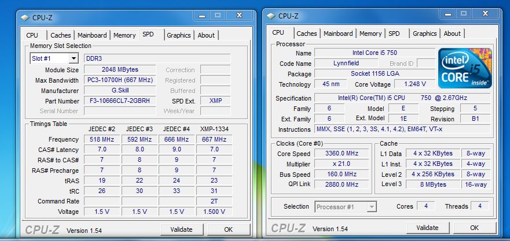The image size is (510, 241).
Task: Open Memory tab in right CPU-Z window
Action: (x=370, y=34)
